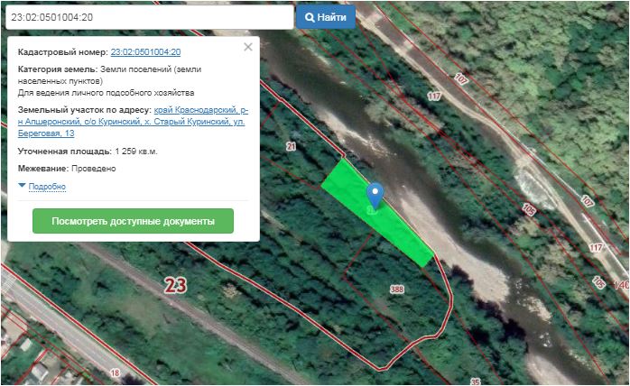Viewport: 630px width, 386px height.
Task: Close the parcel info popup
Action: (248, 47)
